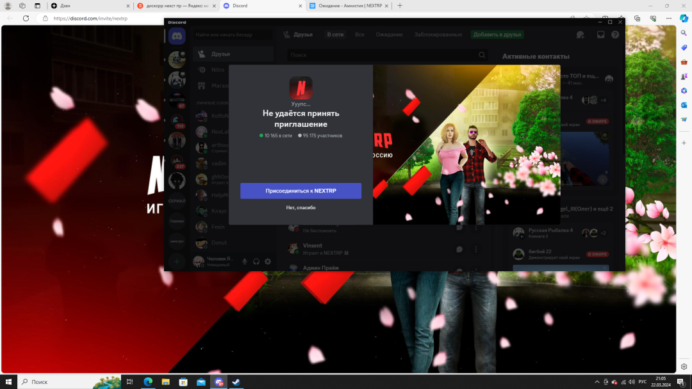Switch to the В сети friends tab
This screenshot has width=692, height=389.
tap(335, 35)
